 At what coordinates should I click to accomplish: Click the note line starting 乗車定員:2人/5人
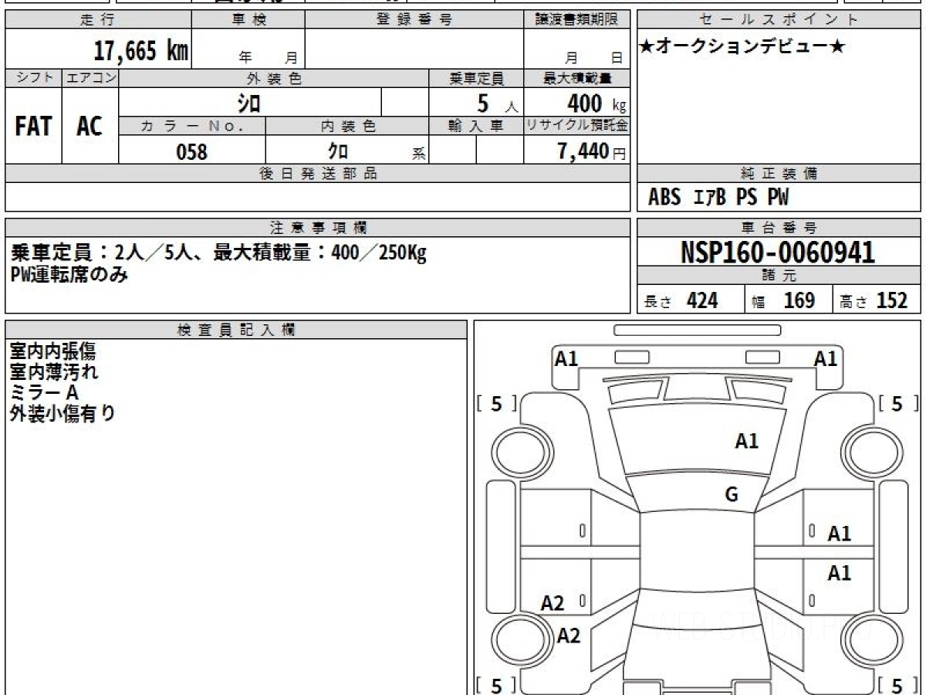point(218,253)
